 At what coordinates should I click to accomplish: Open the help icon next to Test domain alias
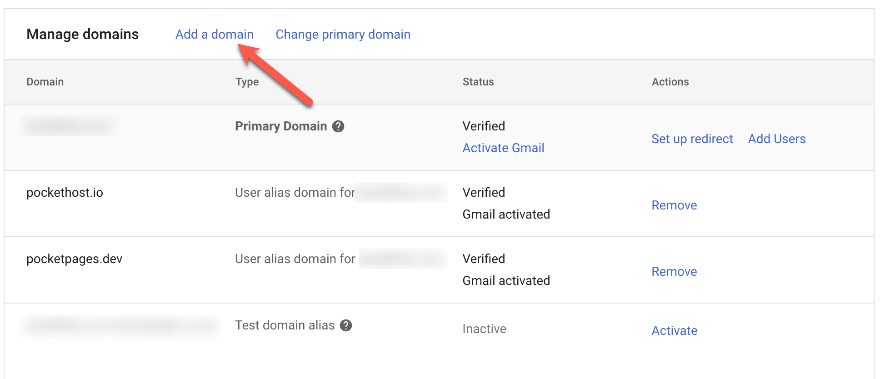point(346,325)
